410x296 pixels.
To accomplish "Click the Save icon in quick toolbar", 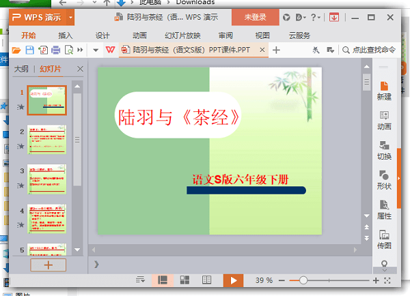I will click(x=29, y=50).
